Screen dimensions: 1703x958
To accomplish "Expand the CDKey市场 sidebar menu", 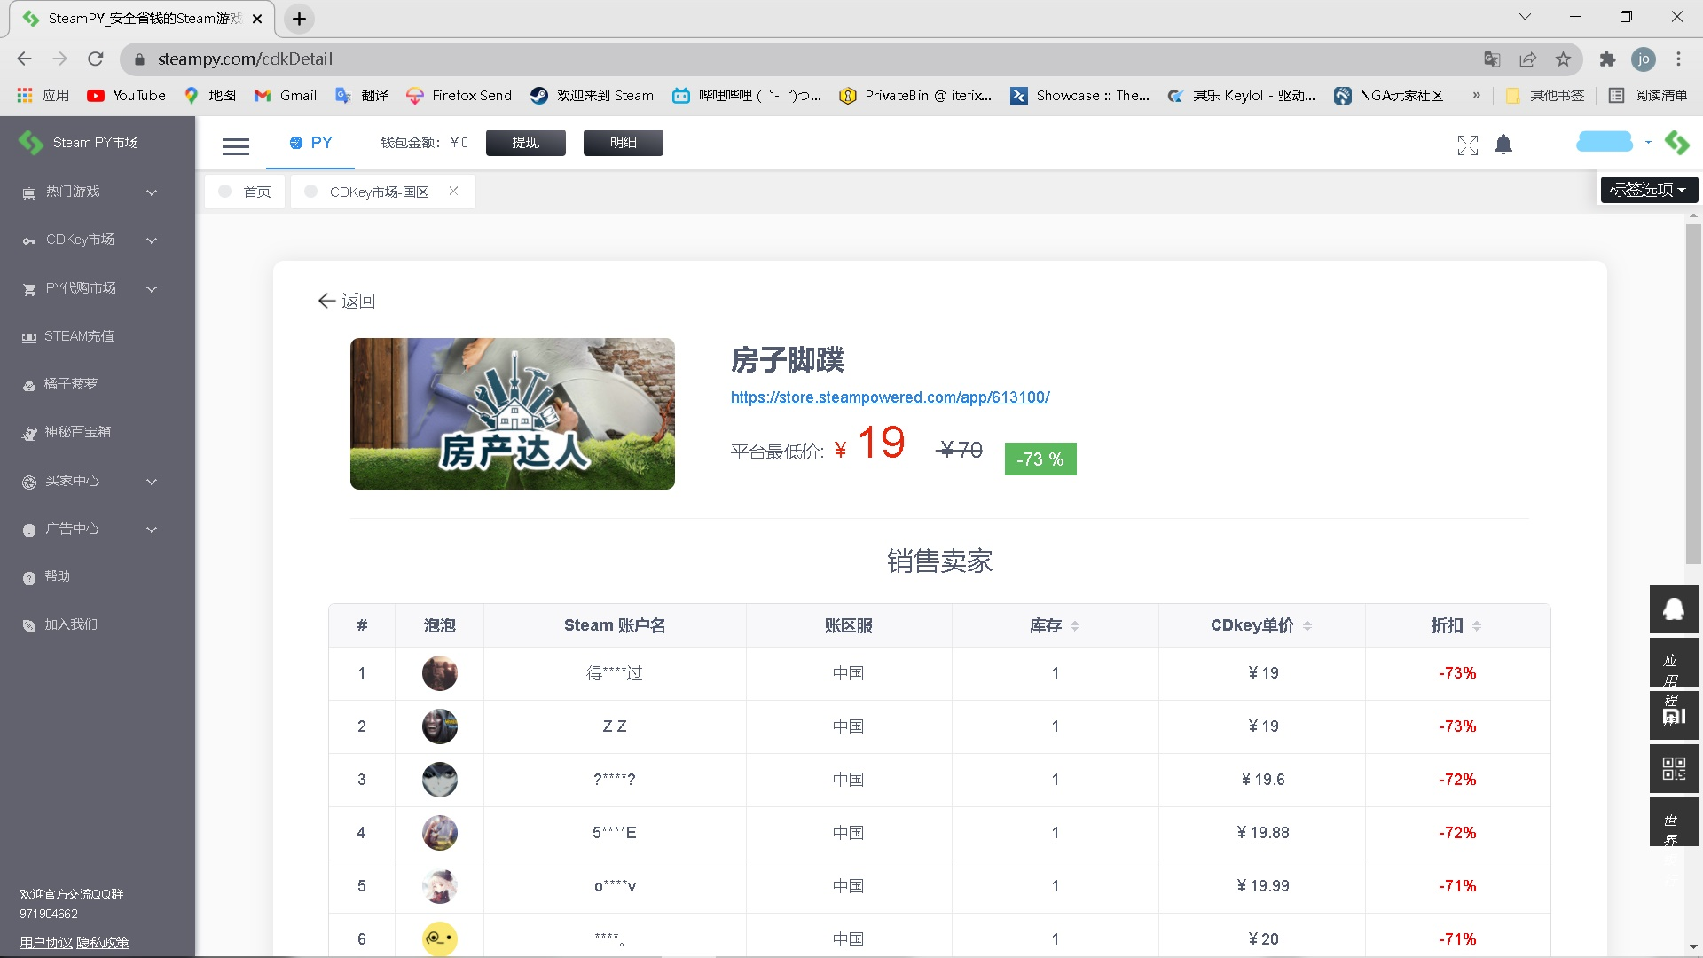I will (x=89, y=239).
